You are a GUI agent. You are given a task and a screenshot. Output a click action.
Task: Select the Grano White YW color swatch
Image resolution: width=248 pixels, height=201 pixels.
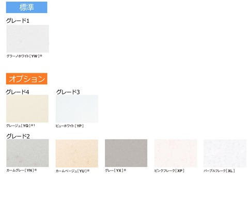pyautogui.click(x=28, y=39)
